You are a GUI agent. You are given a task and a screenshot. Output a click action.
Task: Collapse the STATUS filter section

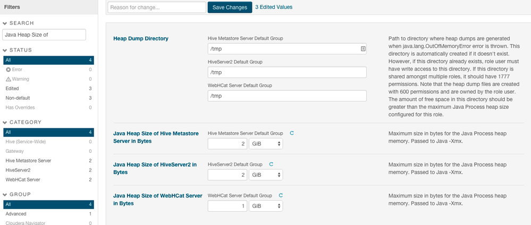(x=5, y=50)
